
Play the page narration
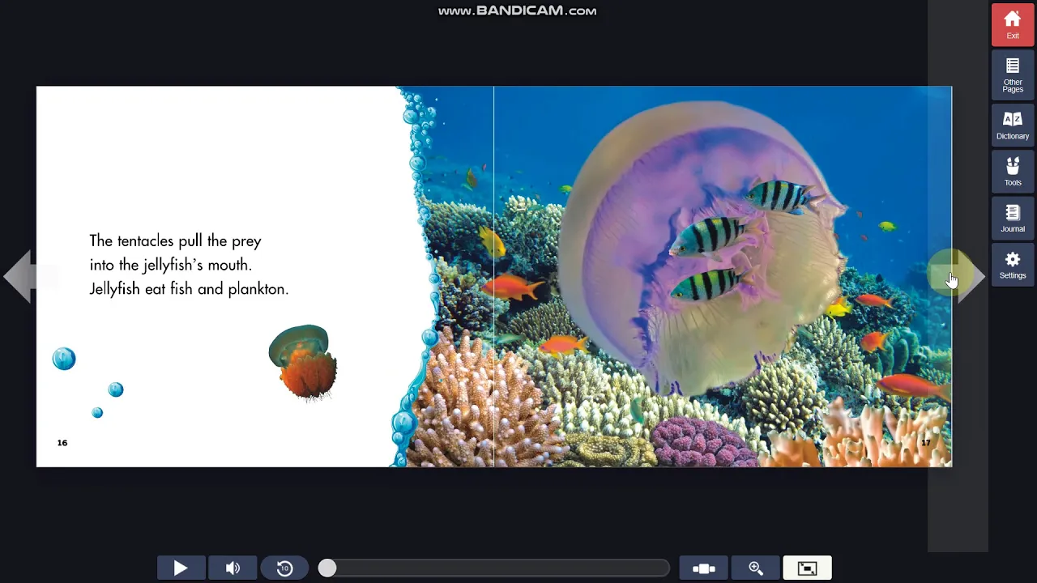click(x=181, y=568)
